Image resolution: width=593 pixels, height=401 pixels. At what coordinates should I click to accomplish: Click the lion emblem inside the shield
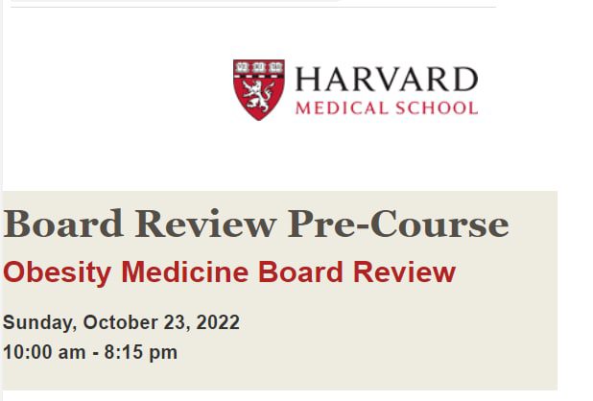(x=258, y=97)
